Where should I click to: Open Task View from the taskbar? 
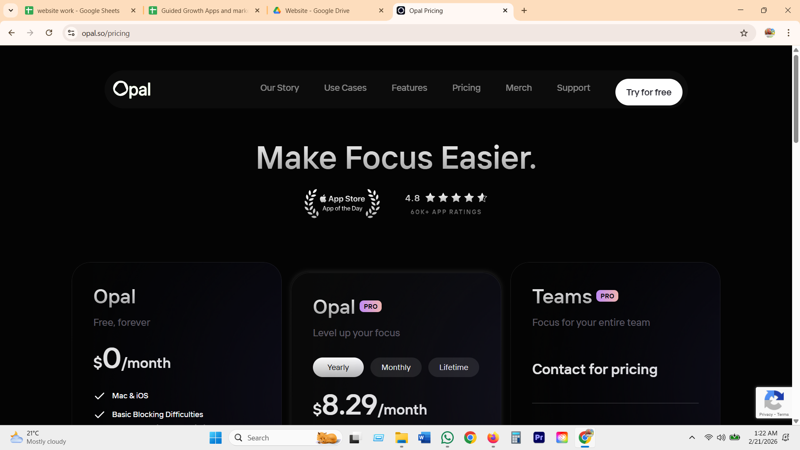pos(355,437)
